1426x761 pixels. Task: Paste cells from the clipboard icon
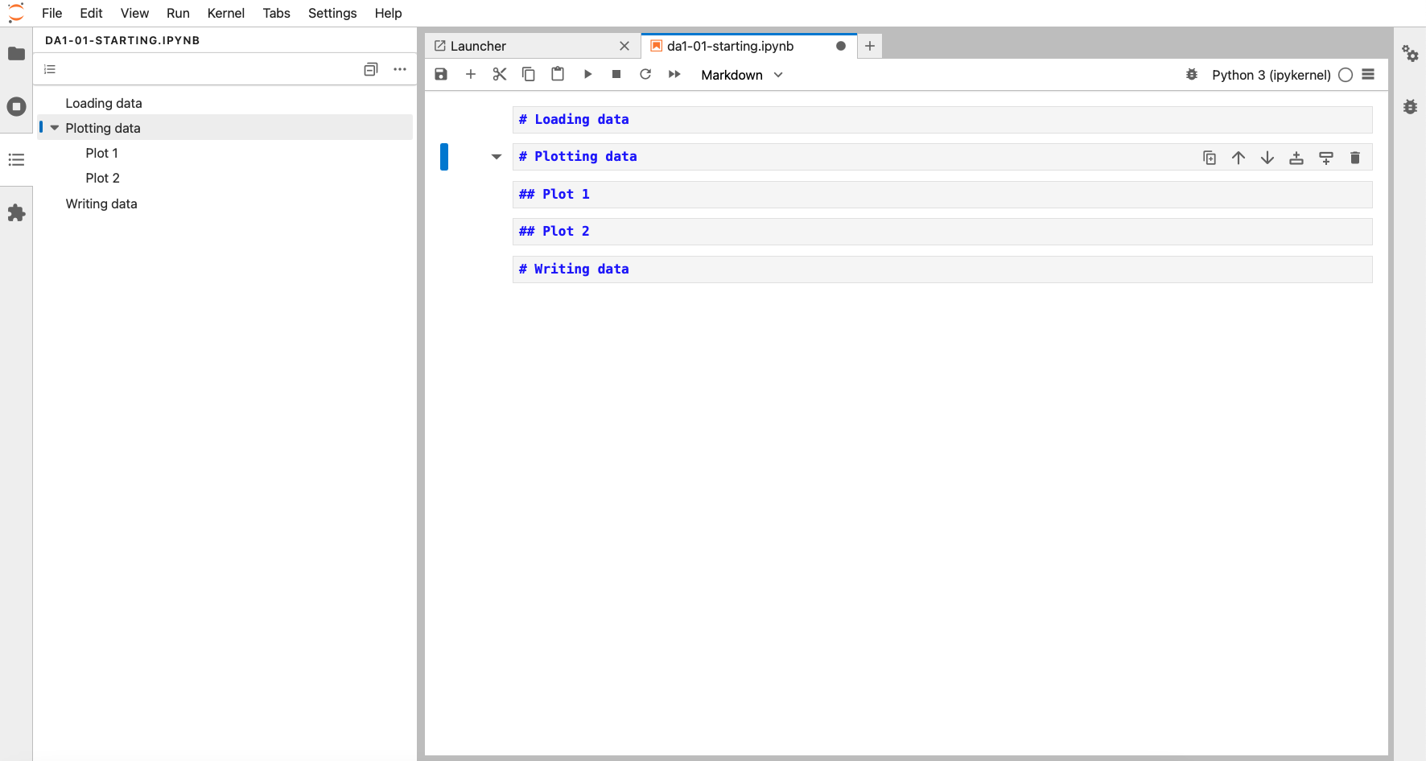tap(558, 74)
